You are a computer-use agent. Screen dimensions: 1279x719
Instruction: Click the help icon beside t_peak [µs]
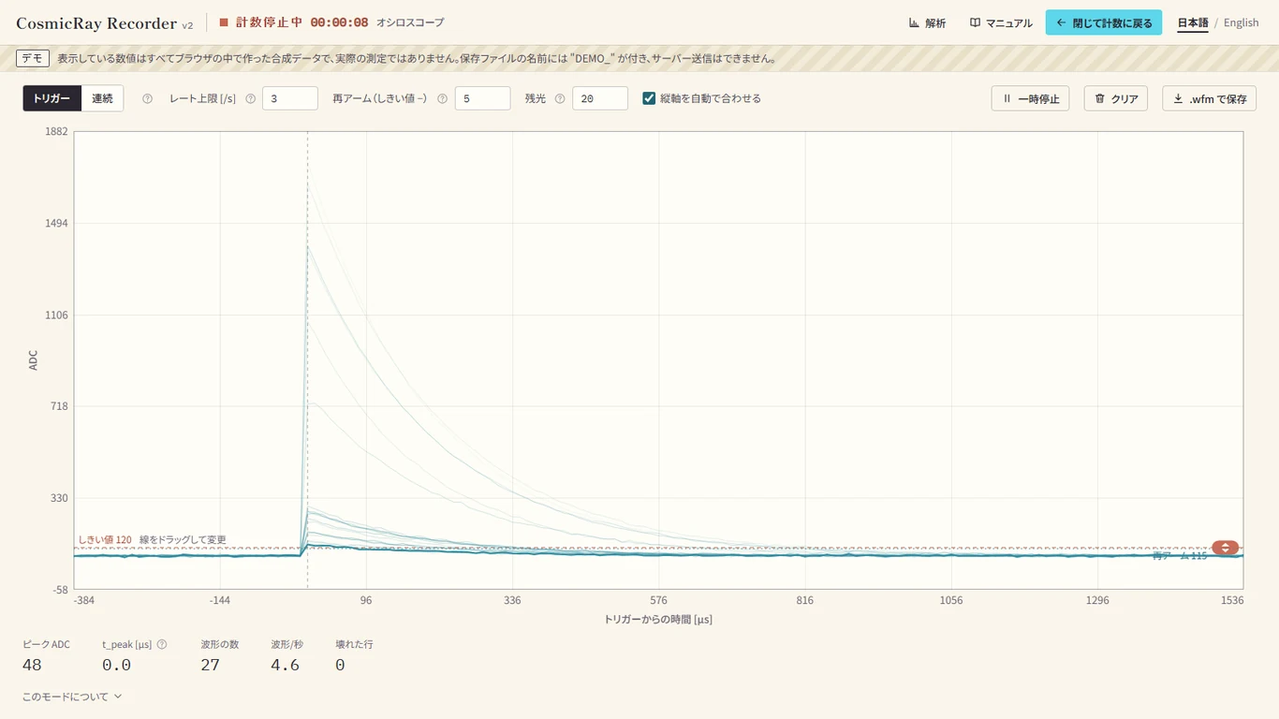[x=162, y=644]
